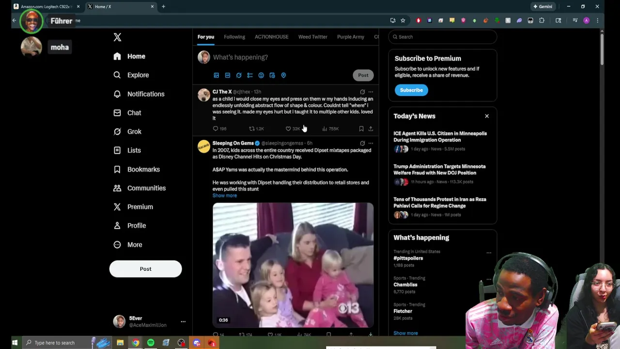
Task: Tag a location in the composer
Action: [283, 75]
